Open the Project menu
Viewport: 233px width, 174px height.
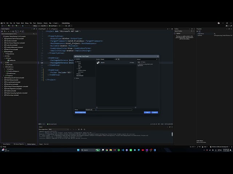pos(18,23)
